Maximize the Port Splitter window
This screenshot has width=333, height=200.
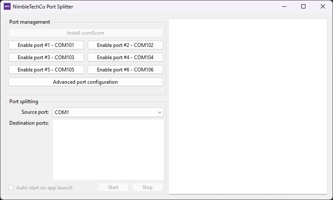(x=303, y=7)
